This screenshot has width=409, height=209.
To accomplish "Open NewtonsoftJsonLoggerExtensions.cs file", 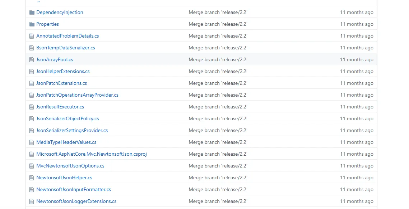I will pyautogui.click(x=76, y=201).
